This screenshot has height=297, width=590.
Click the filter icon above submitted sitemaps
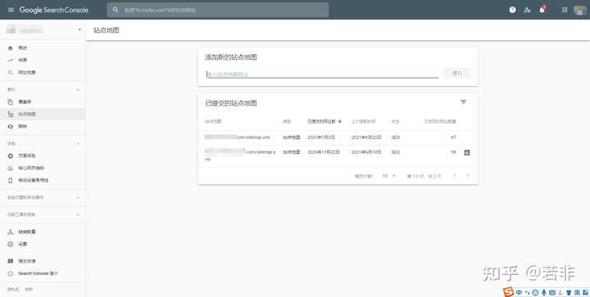[463, 101]
